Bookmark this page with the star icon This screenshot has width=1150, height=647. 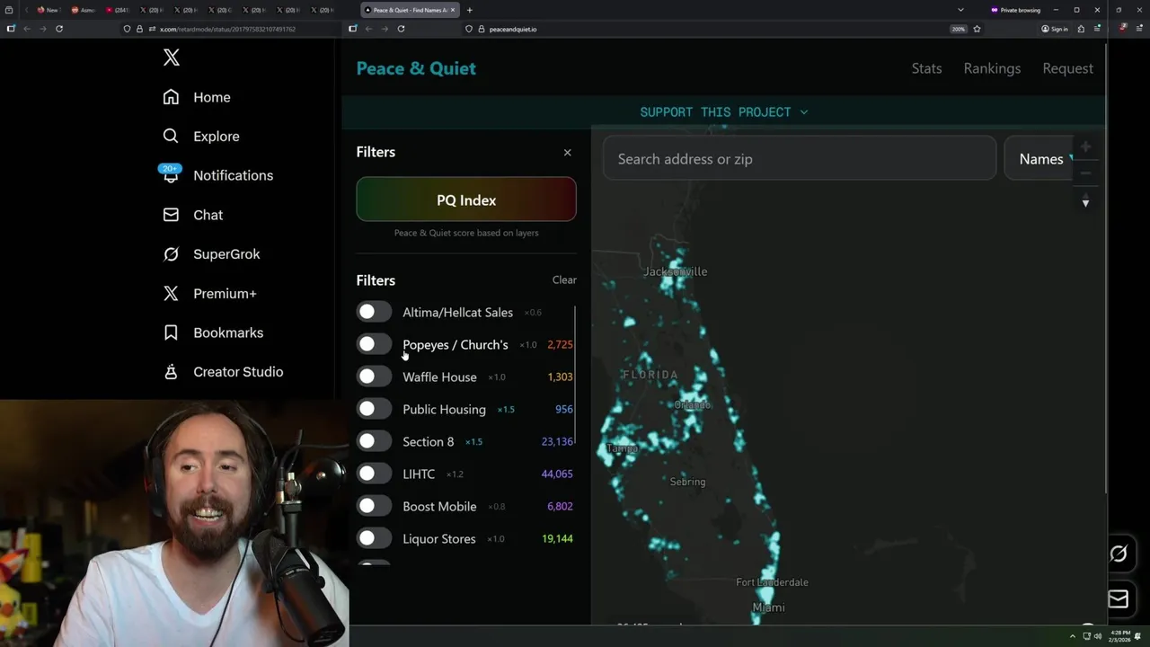tap(977, 29)
